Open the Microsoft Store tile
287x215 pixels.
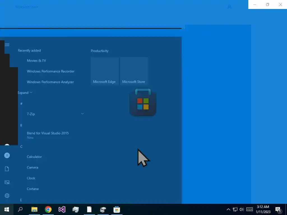click(134, 71)
